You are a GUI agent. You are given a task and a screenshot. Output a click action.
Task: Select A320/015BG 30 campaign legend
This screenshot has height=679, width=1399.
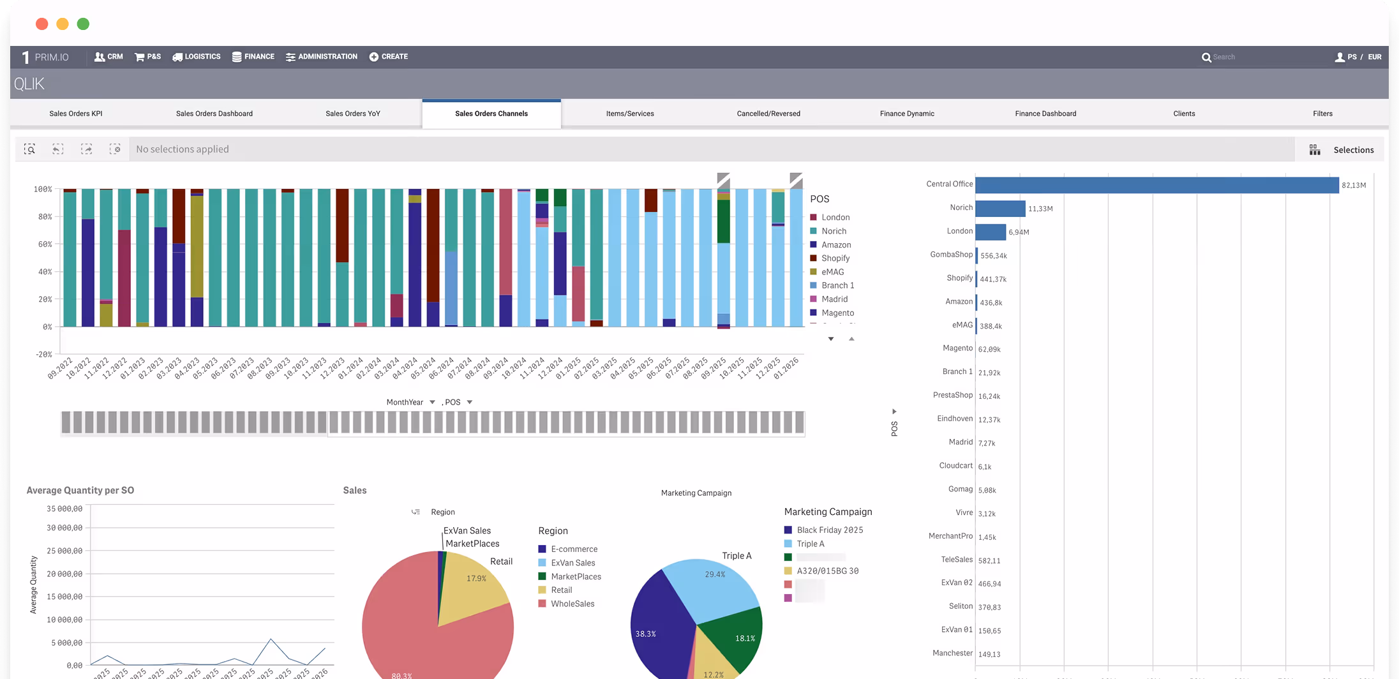click(821, 571)
